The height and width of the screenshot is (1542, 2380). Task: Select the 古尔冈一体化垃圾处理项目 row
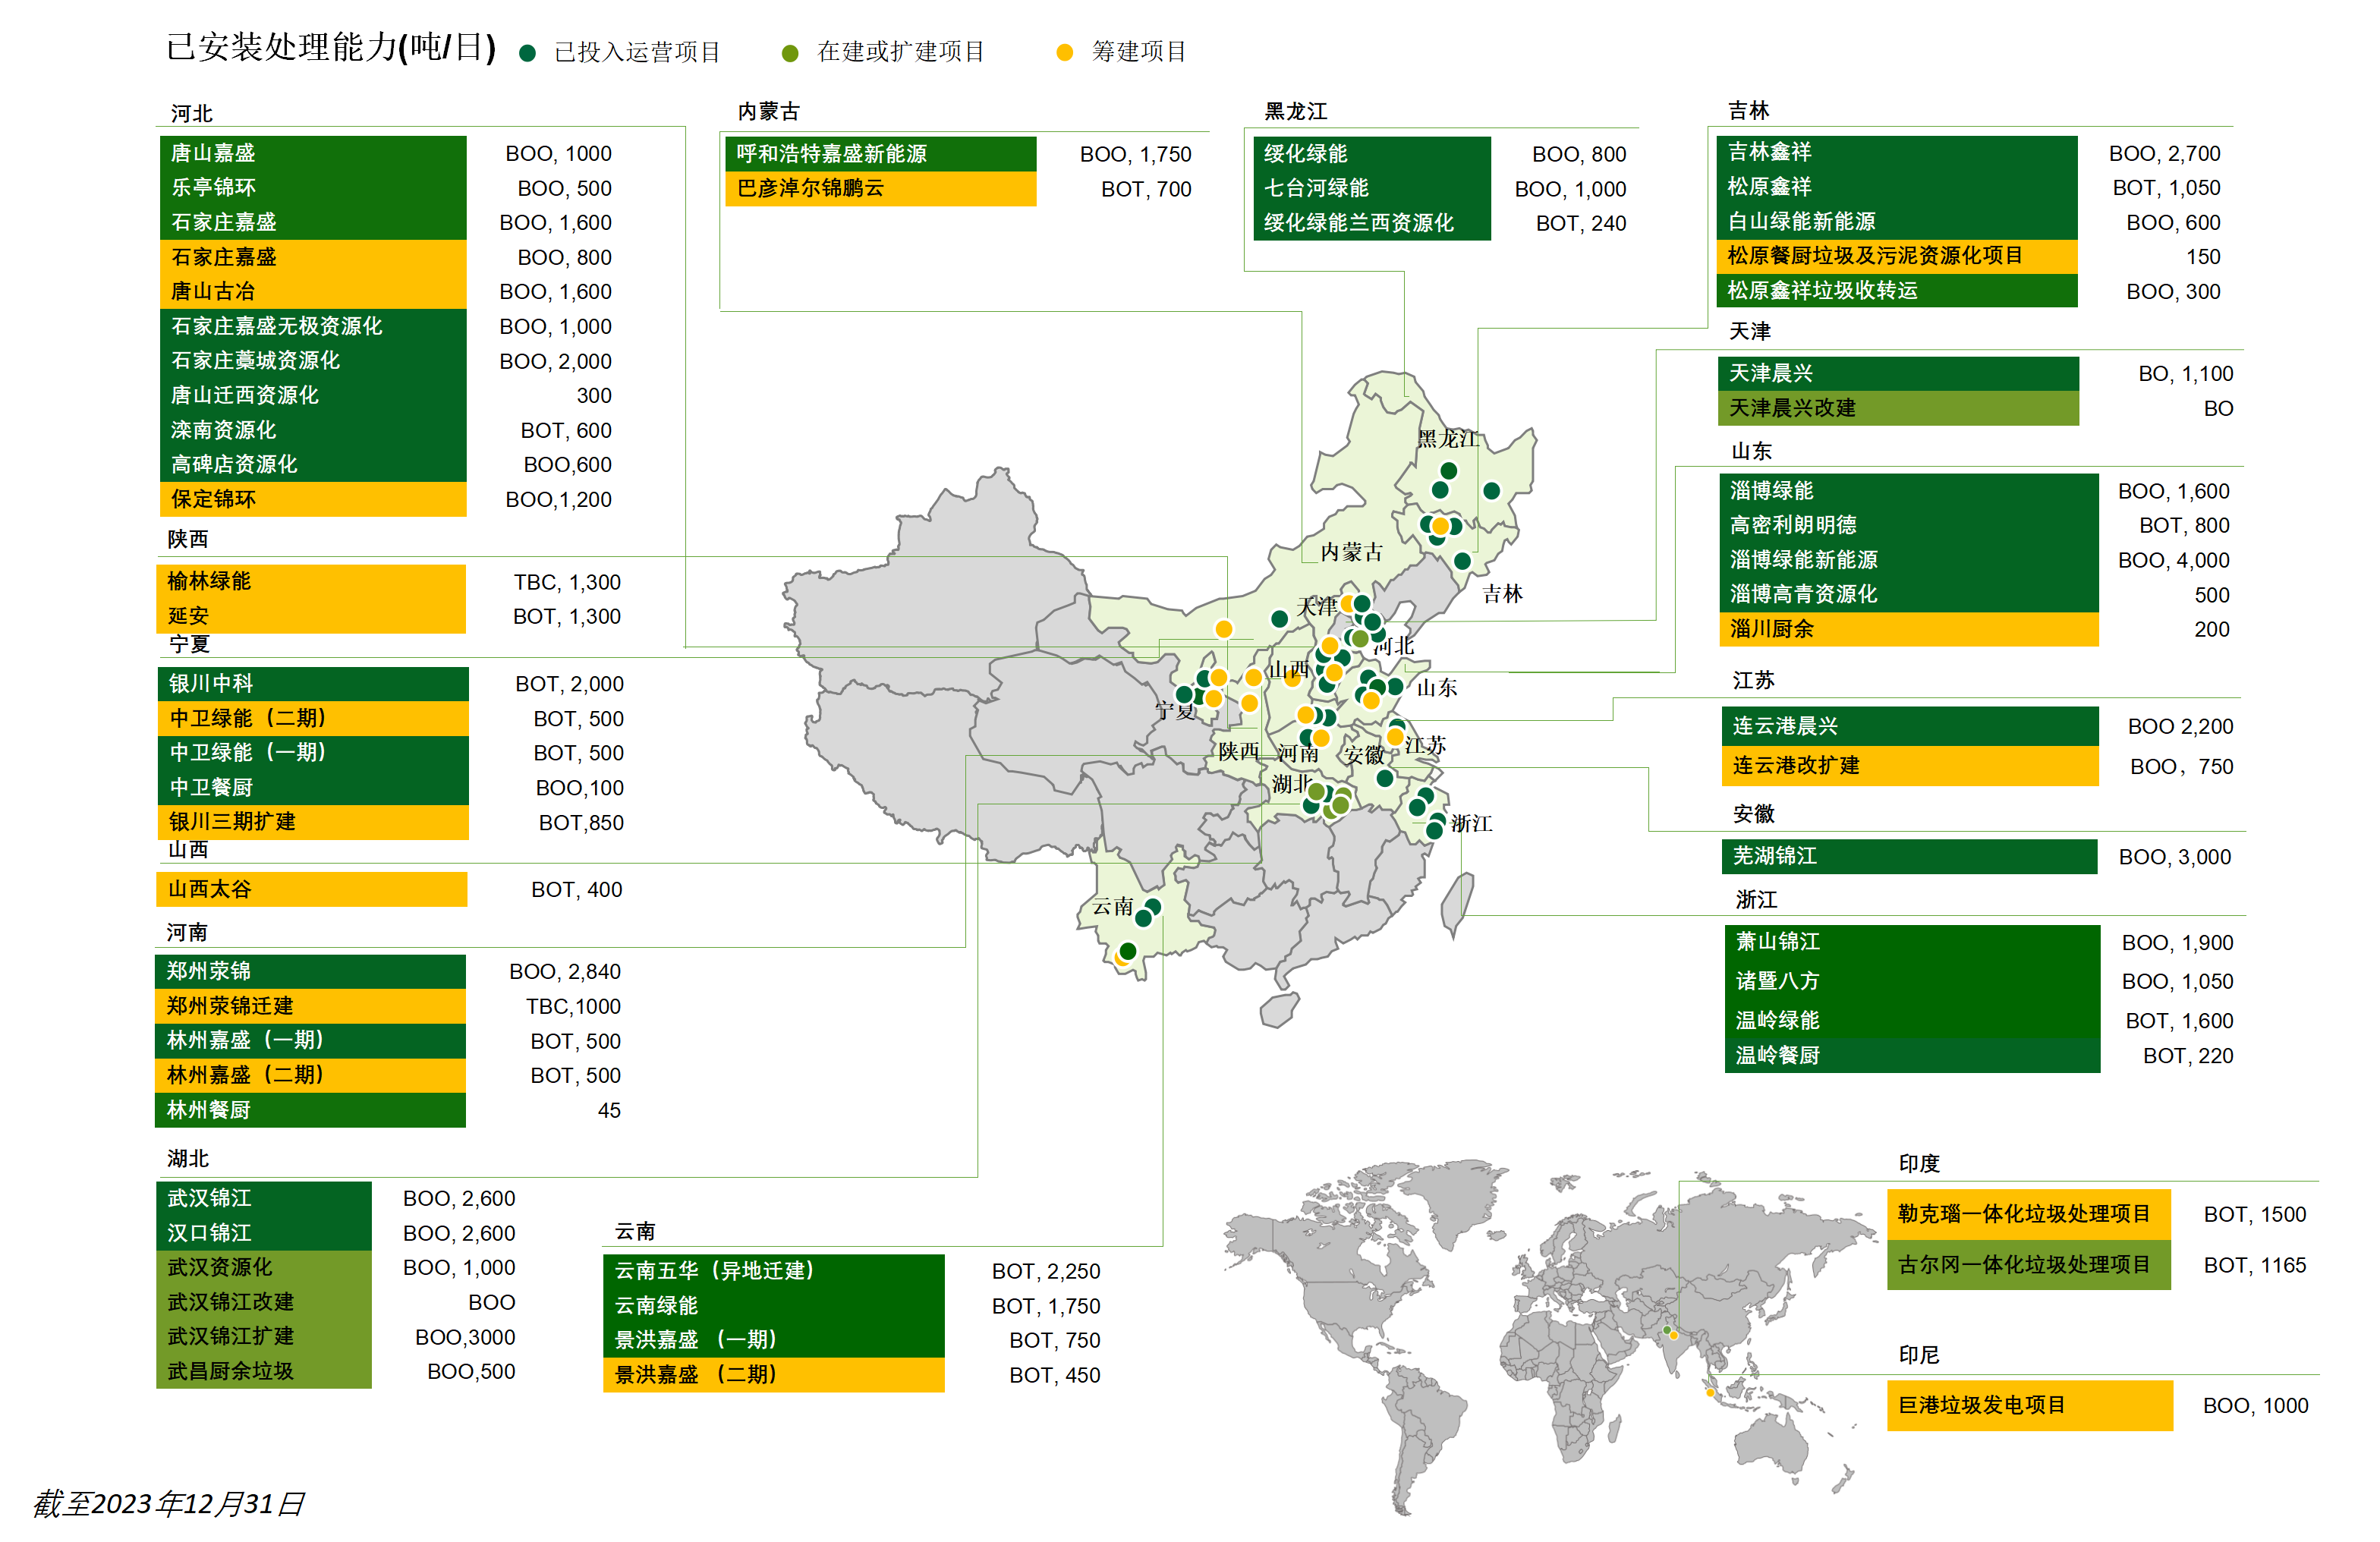coord(2029,1266)
